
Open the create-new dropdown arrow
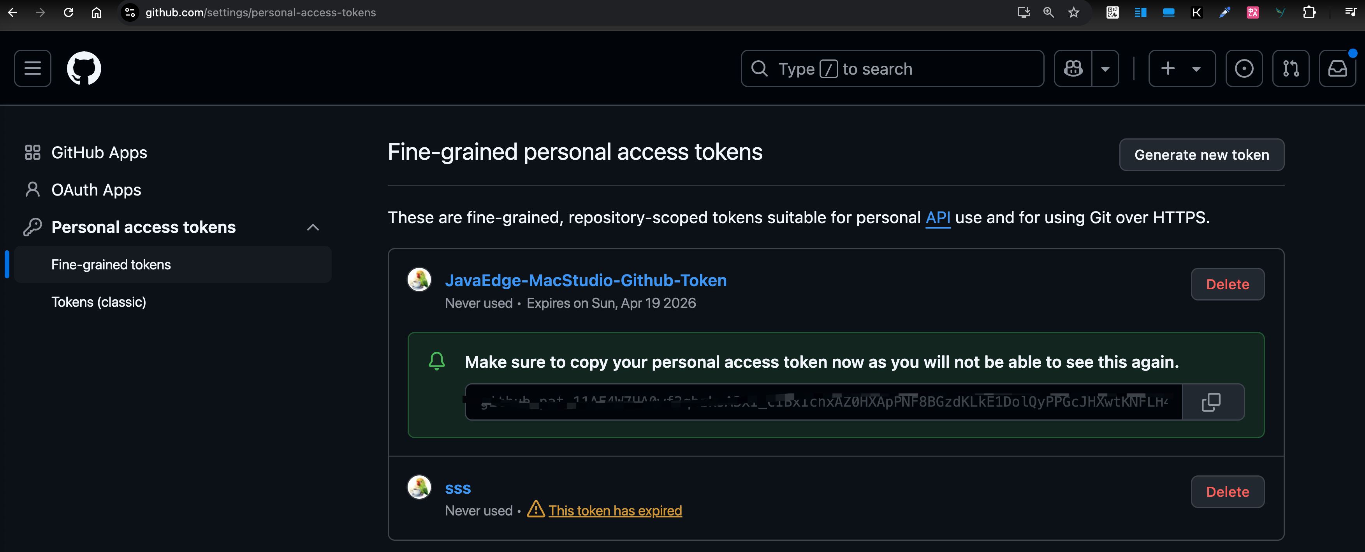tap(1196, 68)
